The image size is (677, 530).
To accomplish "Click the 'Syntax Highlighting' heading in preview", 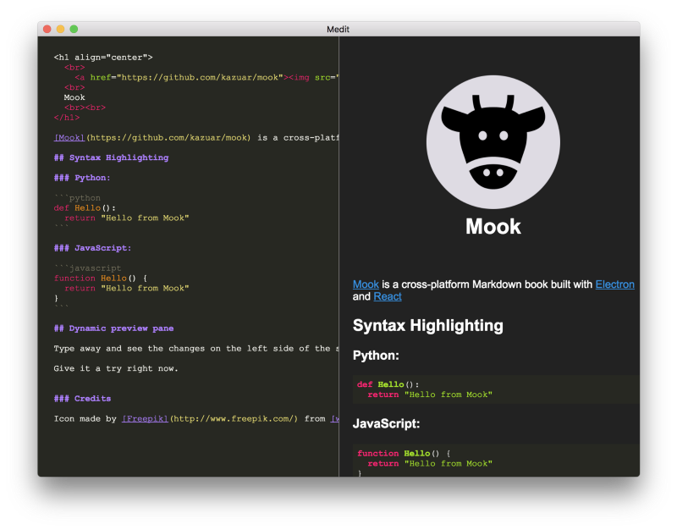I will pyautogui.click(x=427, y=326).
